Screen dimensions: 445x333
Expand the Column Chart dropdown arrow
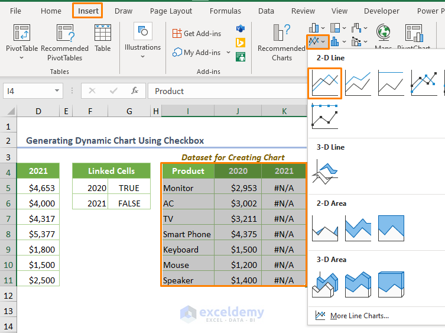(323, 28)
